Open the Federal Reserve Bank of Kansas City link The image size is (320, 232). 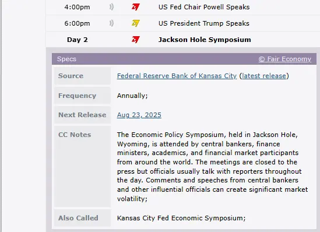click(x=177, y=76)
